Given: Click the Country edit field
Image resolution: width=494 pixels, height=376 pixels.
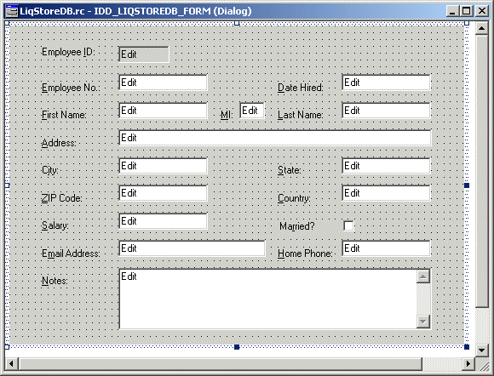Looking at the screenshot, I should (386, 193).
